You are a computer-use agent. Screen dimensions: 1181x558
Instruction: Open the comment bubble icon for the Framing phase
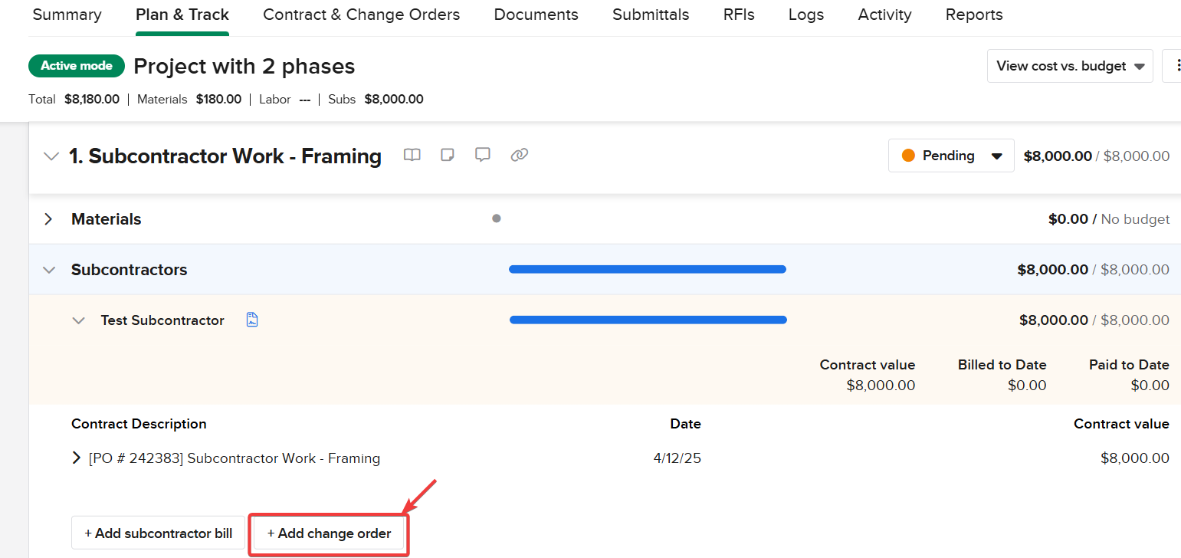[x=483, y=156]
